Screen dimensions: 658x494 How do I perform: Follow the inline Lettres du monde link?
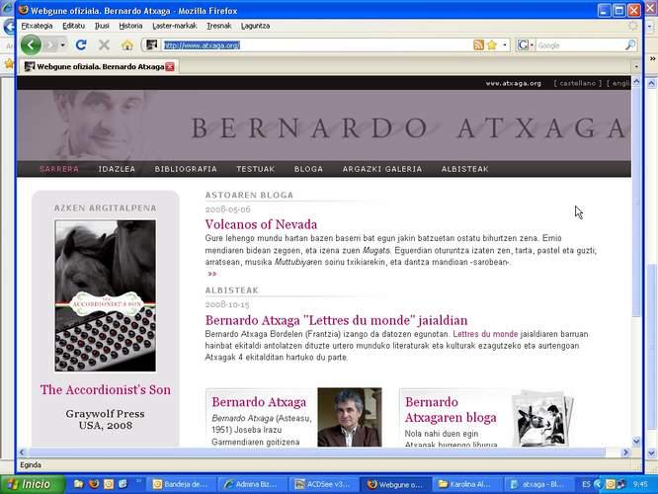click(485, 334)
